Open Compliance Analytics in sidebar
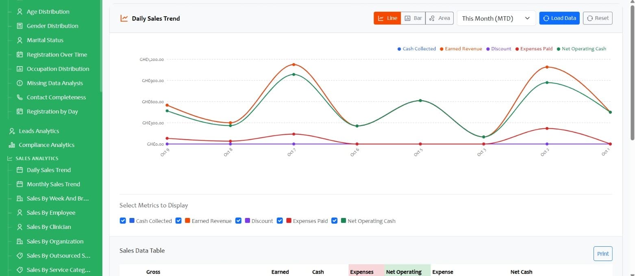 [47, 145]
